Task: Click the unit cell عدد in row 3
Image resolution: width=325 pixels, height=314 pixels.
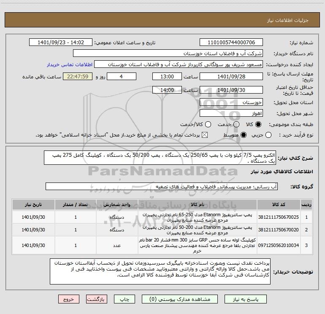Action: point(117,245)
